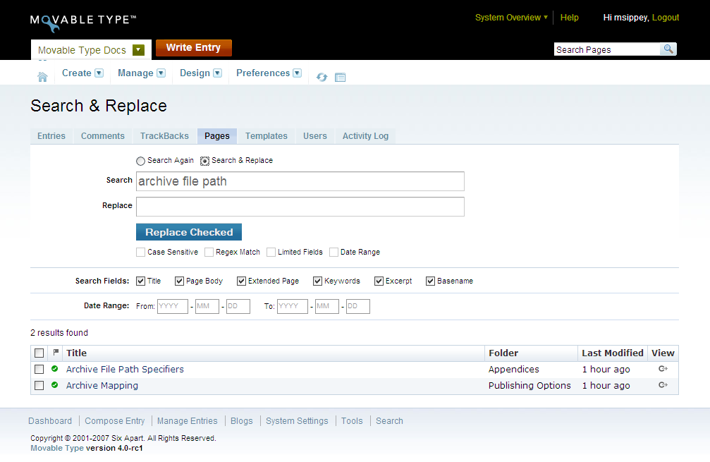Switch to the Templates tab
710x462 pixels.
point(266,136)
